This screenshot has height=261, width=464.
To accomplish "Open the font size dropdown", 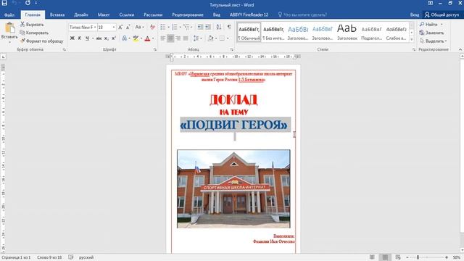I will point(114,28).
